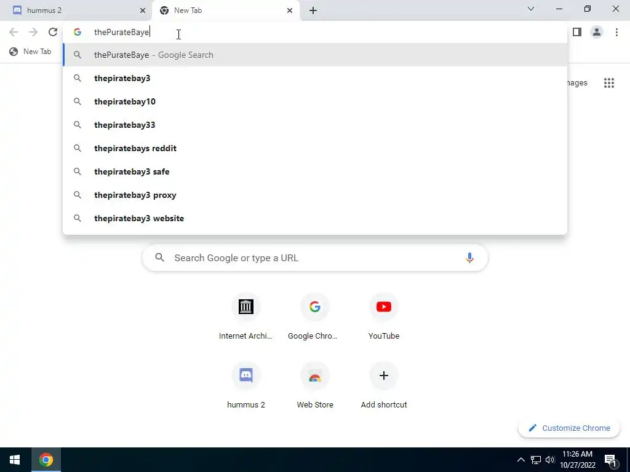The height and width of the screenshot is (472, 630).
Task: Show hidden system tray icons
Action: [520, 460]
